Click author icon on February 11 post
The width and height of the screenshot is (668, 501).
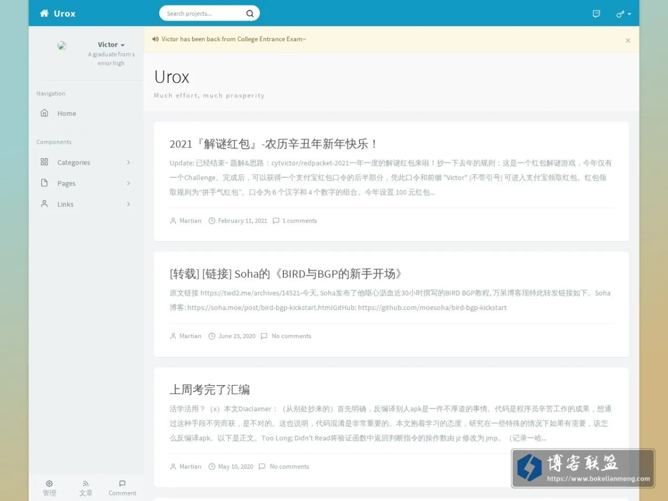(x=173, y=221)
